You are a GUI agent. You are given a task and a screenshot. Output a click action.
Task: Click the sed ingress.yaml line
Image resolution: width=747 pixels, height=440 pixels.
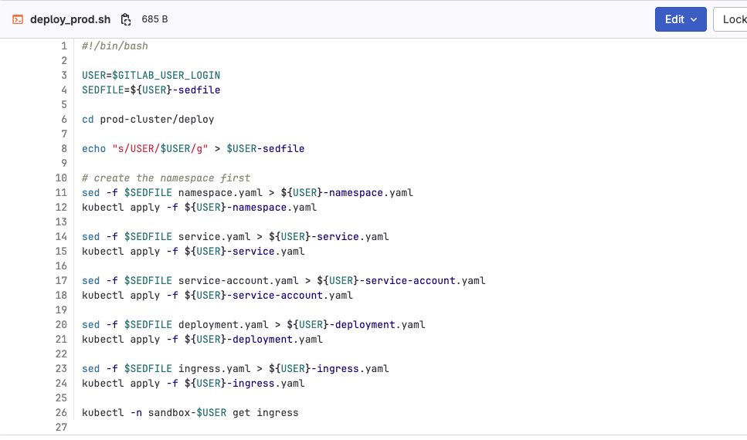[236, 368]
